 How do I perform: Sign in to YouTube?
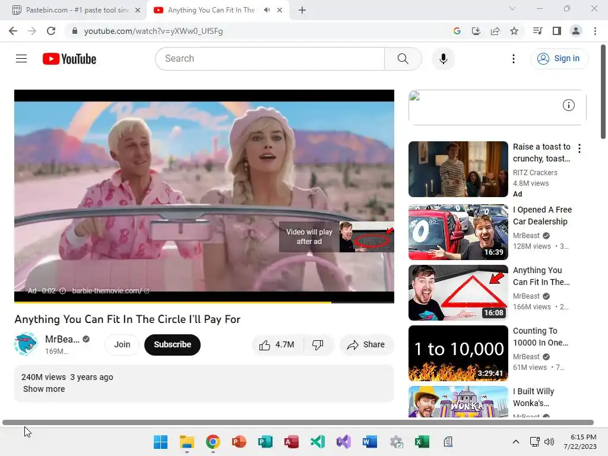point(559,59)
